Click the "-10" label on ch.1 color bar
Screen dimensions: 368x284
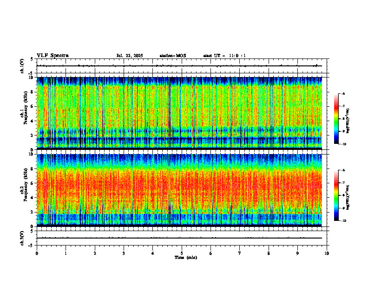pyautogui.click(x=343, y=144)
